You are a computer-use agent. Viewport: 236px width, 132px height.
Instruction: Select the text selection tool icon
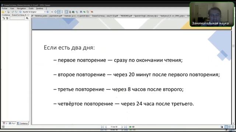[x=70, y=12]
